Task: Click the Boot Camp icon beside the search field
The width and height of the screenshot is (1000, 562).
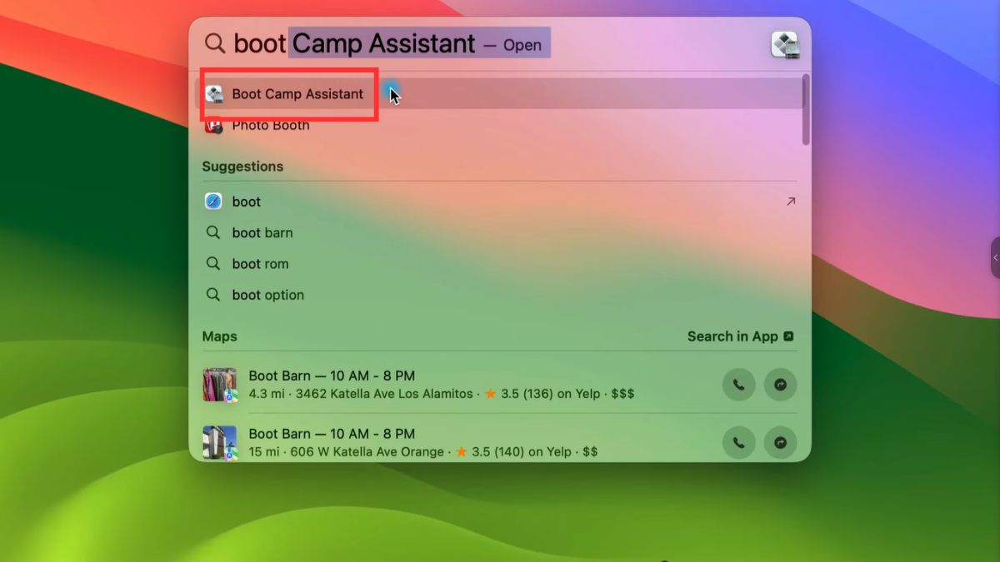Action: (785, 44)
